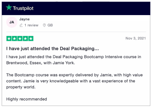Click the Trustpilot green star logo

click(x=9, y=7)
